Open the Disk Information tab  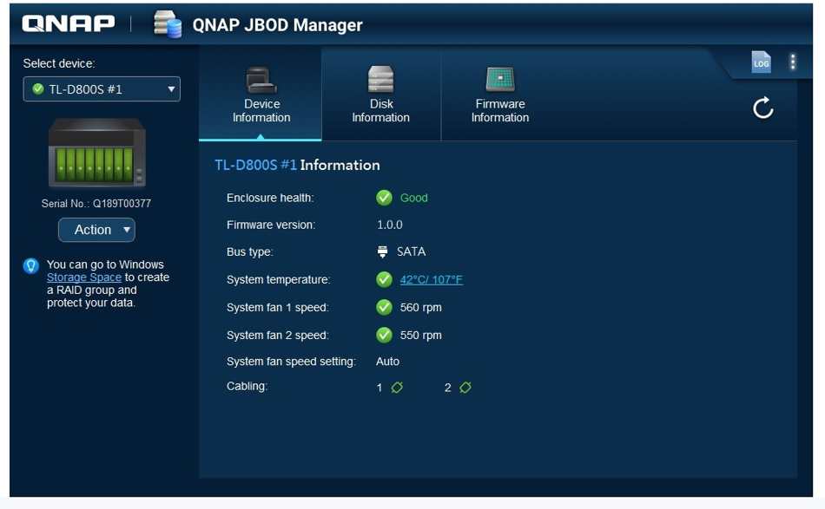(x=380, y=95)
